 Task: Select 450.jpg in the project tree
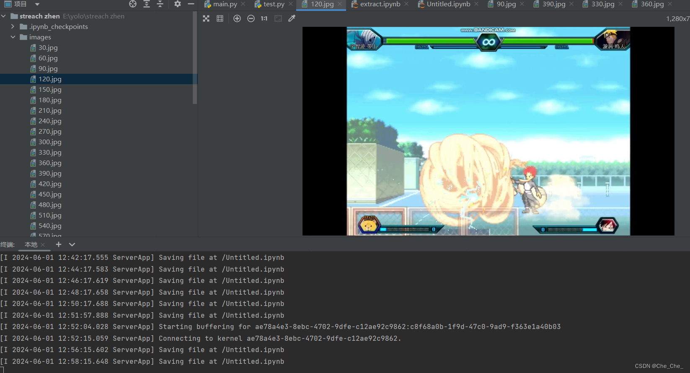[x=49, y=194]
